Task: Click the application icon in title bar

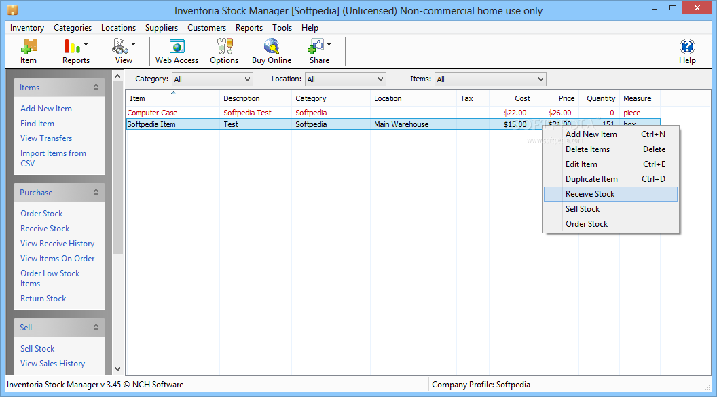Action: pyautogui.click(x=12, y=10)
